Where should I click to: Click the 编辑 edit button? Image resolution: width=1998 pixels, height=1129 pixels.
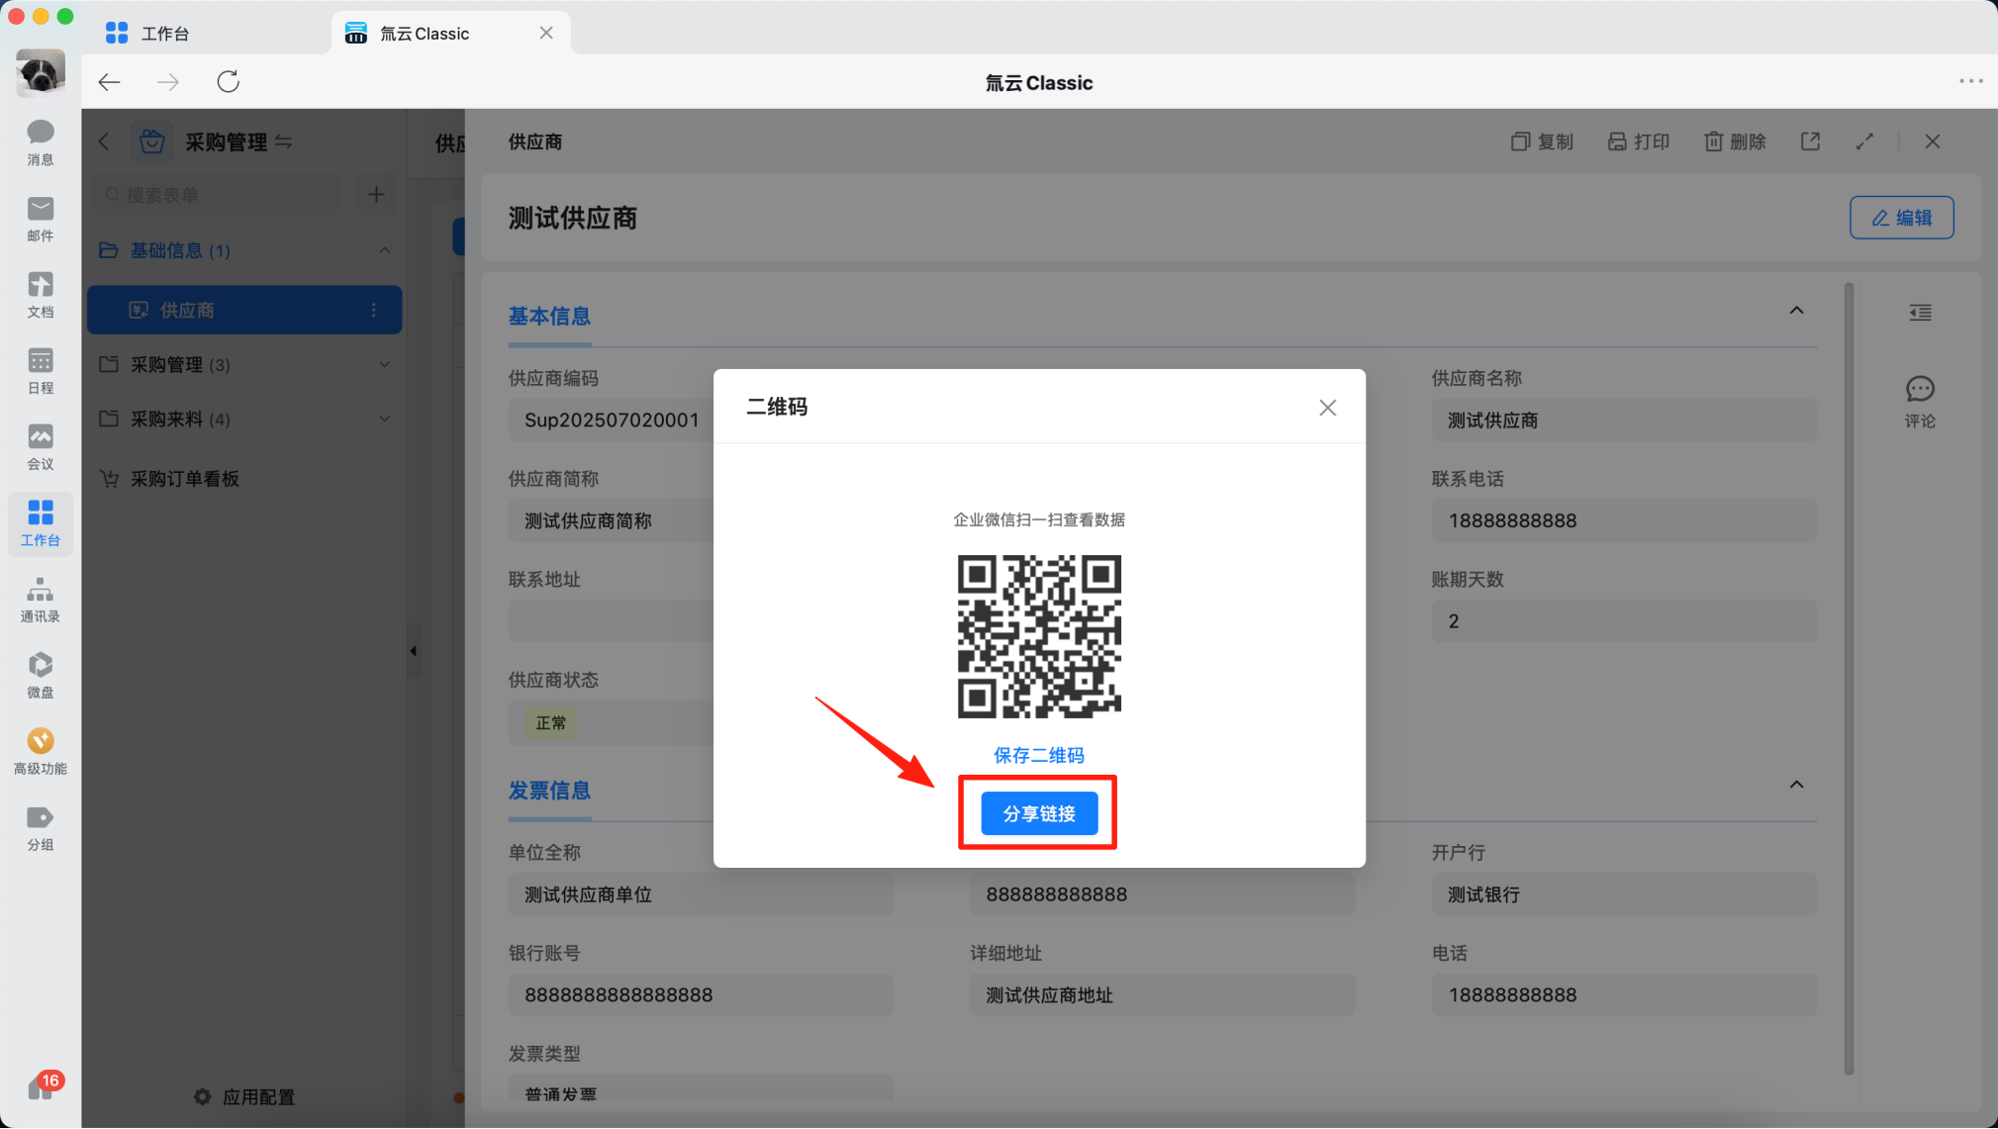pos(1901,218)
